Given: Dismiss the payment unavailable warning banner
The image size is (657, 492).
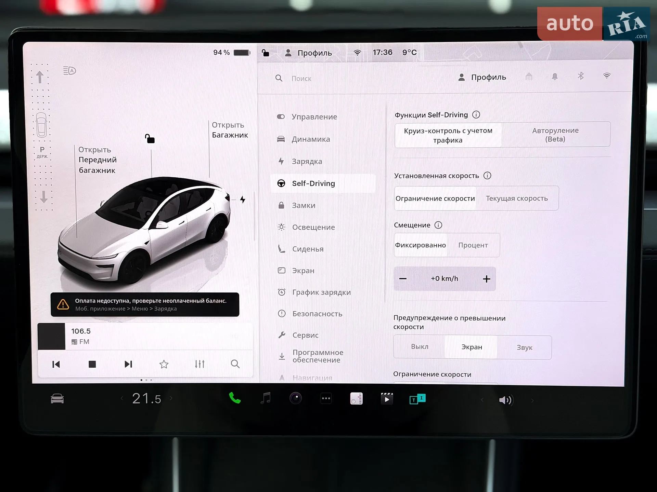Looking at the screenshot, I should pos(145,304).
